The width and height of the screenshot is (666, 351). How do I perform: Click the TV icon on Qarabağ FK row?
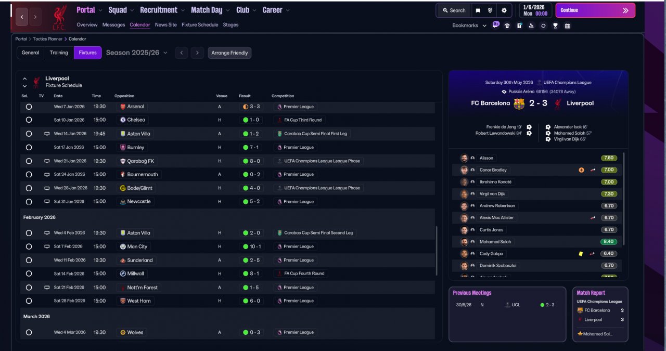pos(47,161)
